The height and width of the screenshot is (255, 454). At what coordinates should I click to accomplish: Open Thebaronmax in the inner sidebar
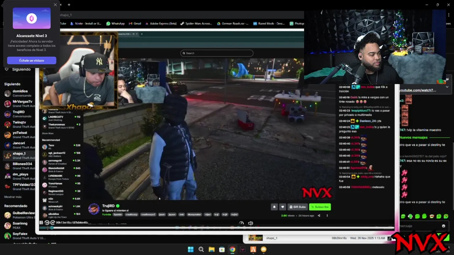point(61,126)
